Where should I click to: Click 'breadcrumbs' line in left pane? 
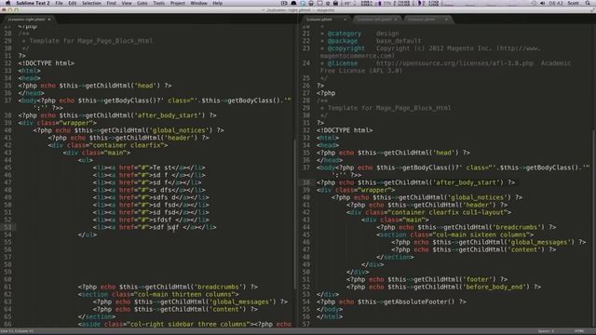tap(168, 287)
